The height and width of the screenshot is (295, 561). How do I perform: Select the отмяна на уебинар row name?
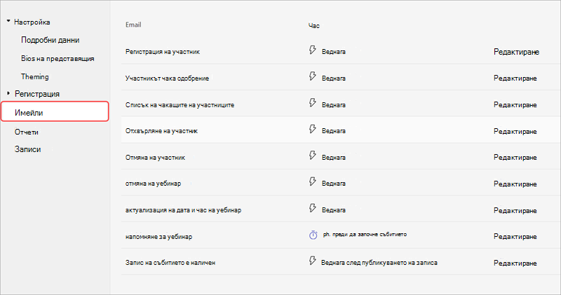point(153,184)
